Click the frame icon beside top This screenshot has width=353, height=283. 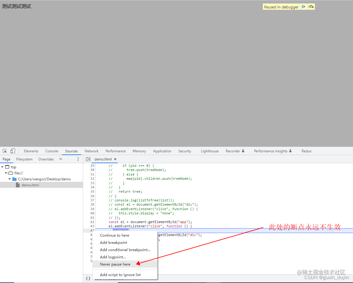point(7,167)
